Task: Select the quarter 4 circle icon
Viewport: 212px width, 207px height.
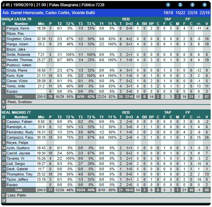Action: pyautogui.click(x=204, y=5)
